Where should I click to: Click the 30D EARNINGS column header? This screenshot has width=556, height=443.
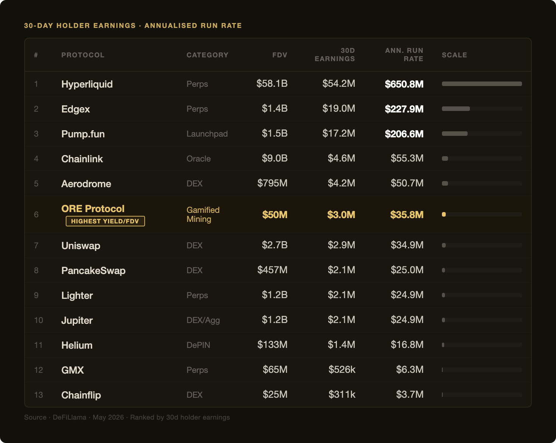tap(335, 55)
